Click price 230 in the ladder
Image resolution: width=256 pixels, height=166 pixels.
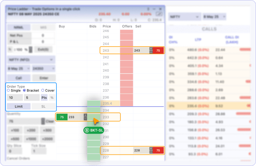tap(106, 137)
